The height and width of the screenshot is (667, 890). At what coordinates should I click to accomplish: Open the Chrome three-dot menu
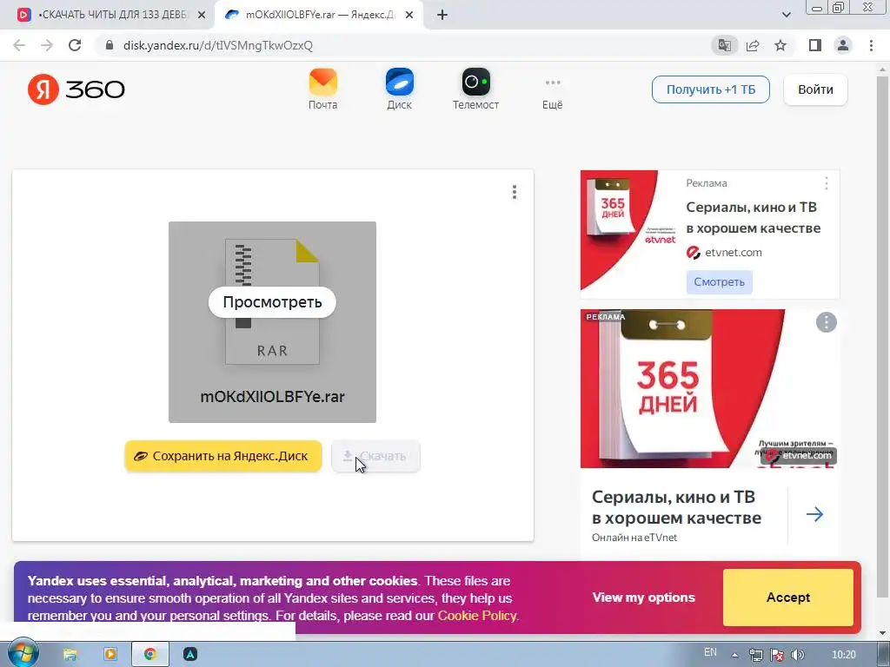pos(871,45)
